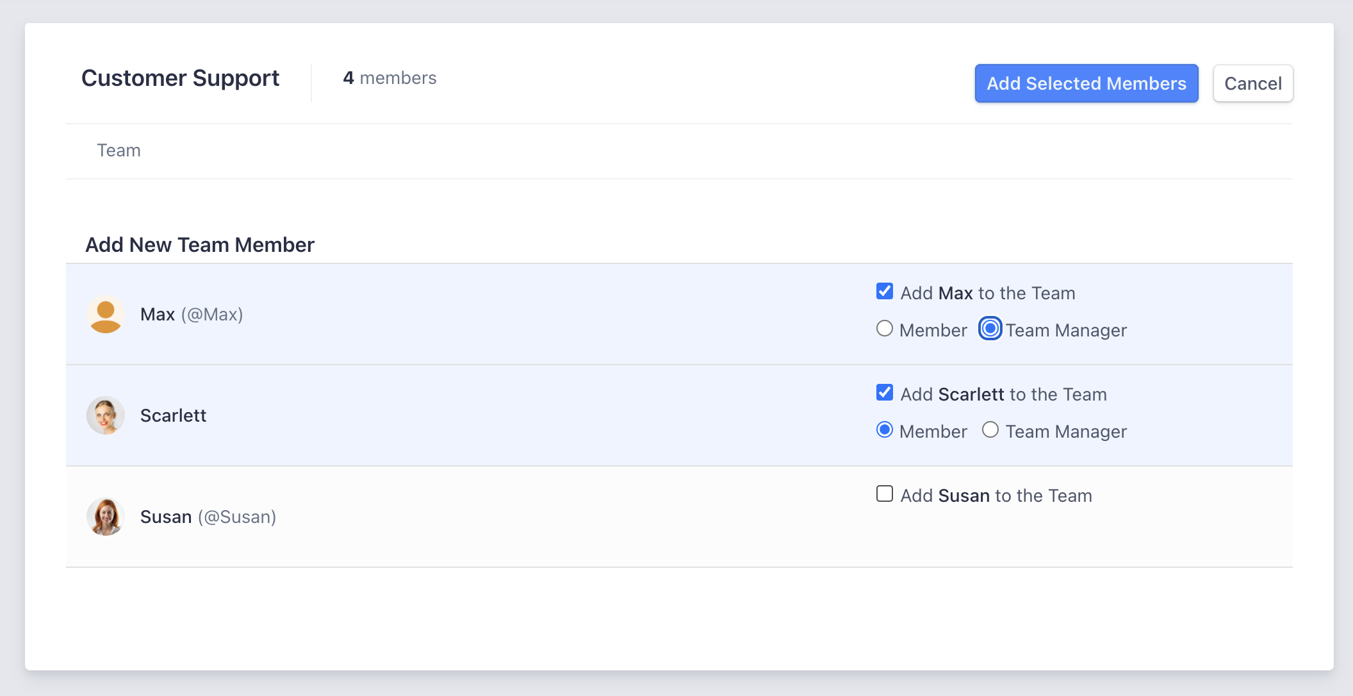Check Add Susan to the Team
Image resolution: width=1353 pixels, height=696 pixels.
coord(885,494)
